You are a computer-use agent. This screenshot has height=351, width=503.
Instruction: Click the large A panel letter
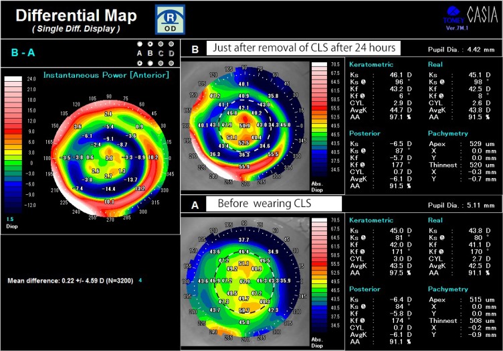coord(195,205)
